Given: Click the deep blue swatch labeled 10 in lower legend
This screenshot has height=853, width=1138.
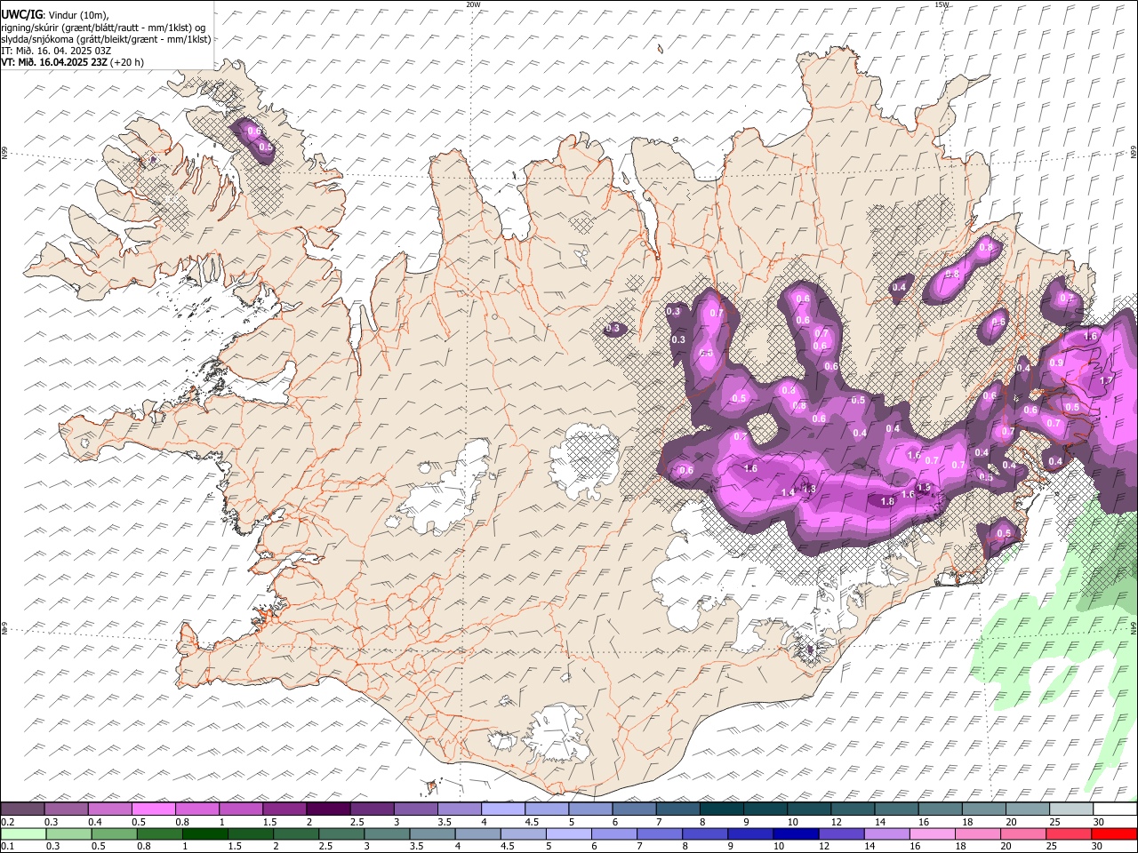Looking at the screenshot, I should coord(795,833).
